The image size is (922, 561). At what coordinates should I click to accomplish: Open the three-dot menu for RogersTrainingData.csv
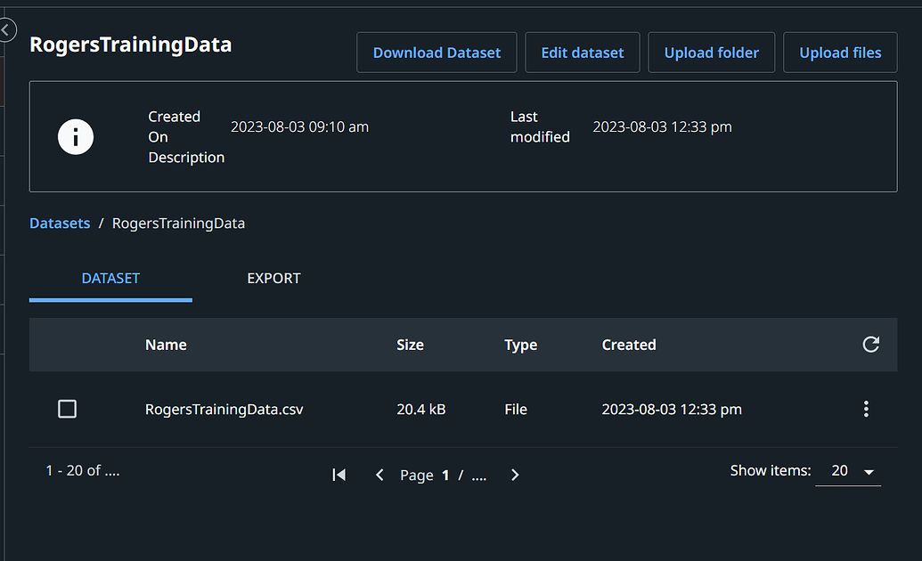pos(866,410)
